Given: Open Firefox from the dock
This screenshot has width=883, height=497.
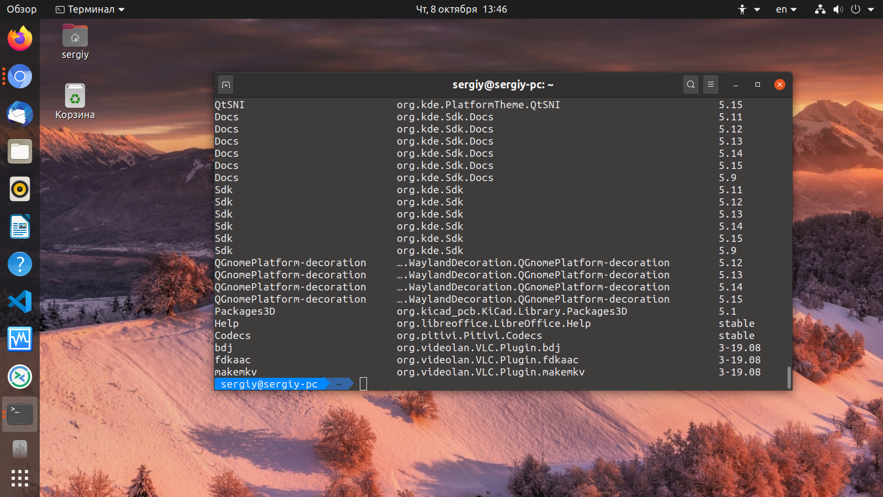Looking at the screenshot, I should point(20,39).
